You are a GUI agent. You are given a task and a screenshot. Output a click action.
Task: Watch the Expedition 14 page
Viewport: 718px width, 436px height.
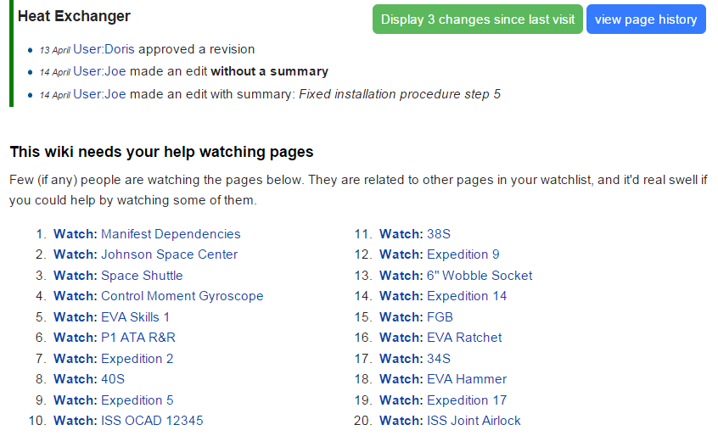tap(401, 296)
